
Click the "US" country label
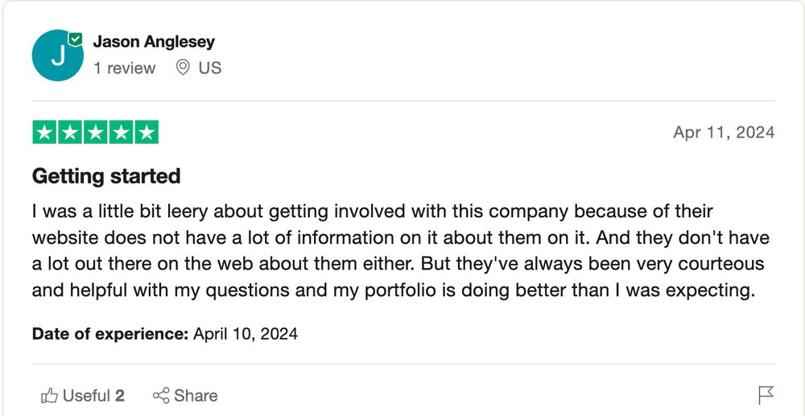pos(210,68)
